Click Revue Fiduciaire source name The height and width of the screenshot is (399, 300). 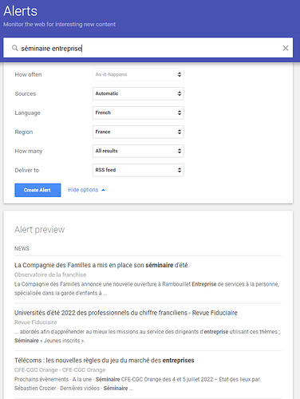[x=35, y=322]
